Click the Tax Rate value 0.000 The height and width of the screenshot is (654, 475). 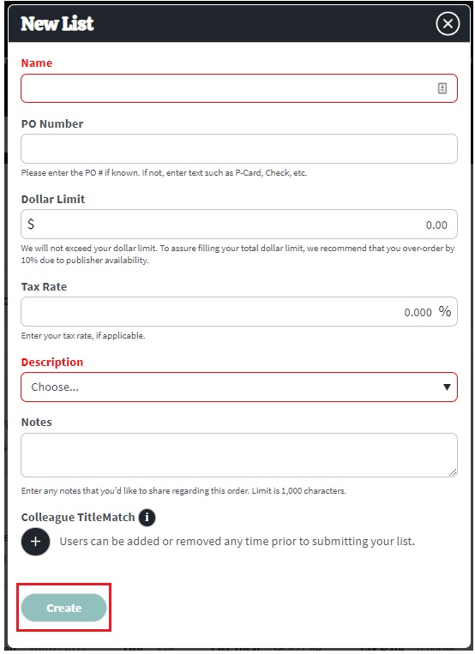418,312
